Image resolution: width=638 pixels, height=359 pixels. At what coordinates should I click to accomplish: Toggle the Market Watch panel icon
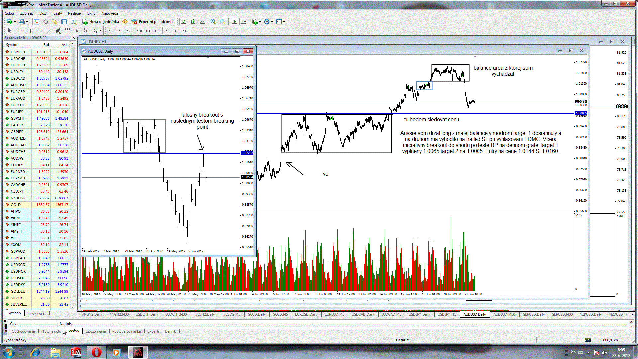pos(36,22)
